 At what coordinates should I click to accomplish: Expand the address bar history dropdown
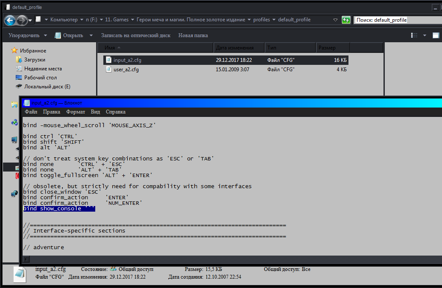[x=335, y=20]
